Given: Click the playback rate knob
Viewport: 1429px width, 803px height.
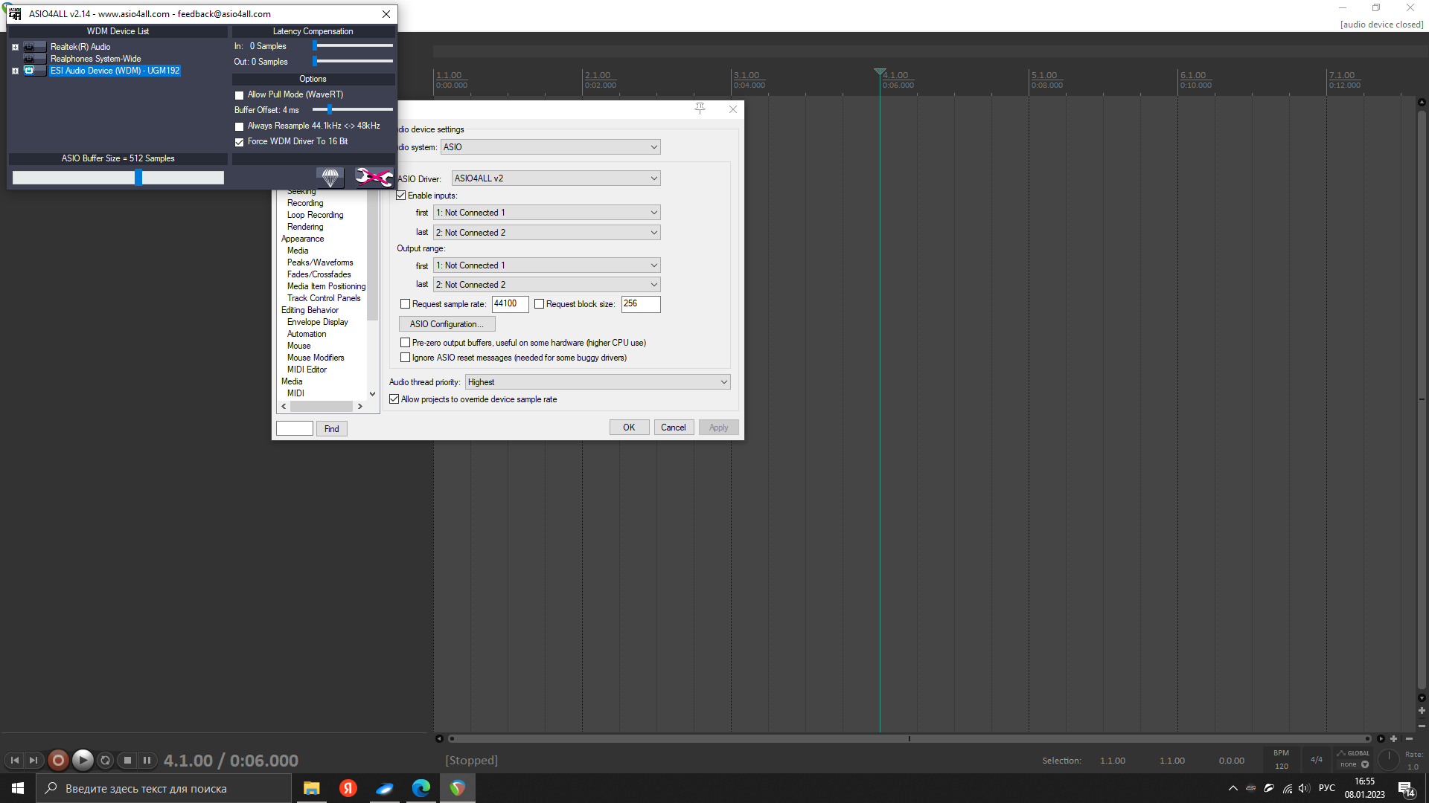Looking at the screenshot, I should [x=1389, y=760].
